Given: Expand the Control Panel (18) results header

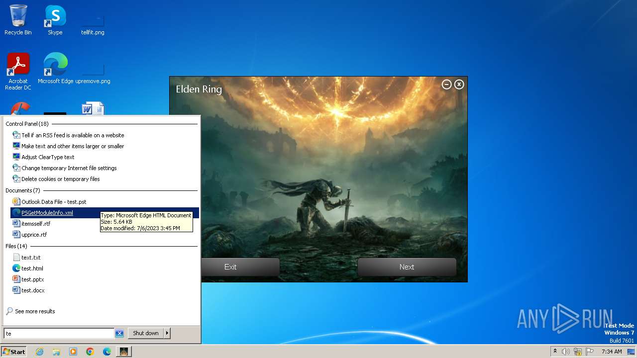Looking at the screenshot, I should coord(27,124).
